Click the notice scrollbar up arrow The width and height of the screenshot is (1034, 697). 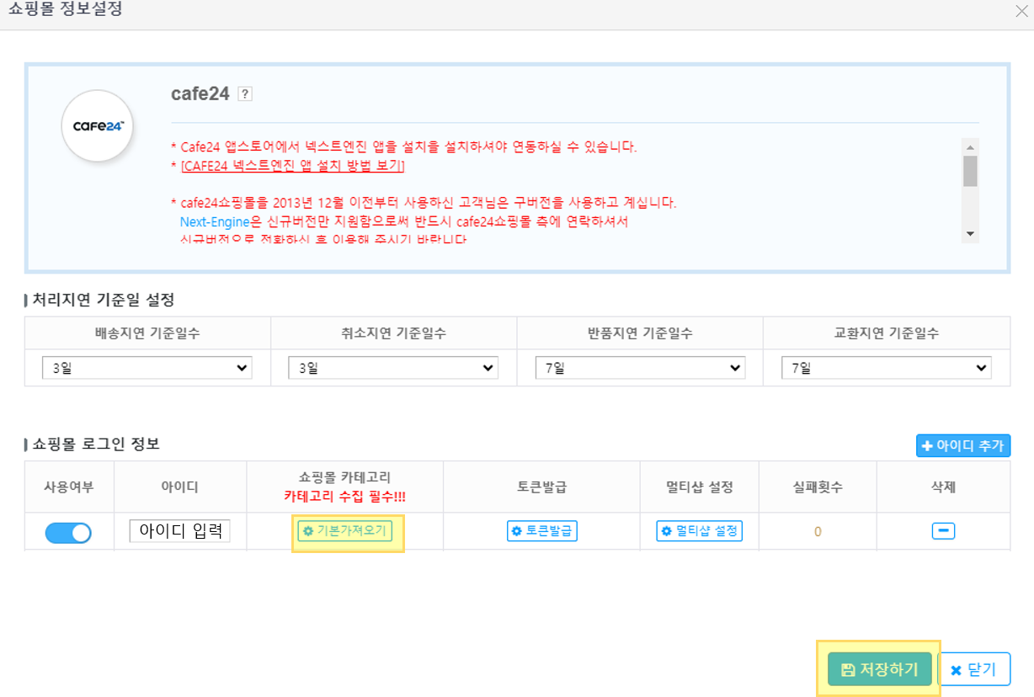coord(970,146)
